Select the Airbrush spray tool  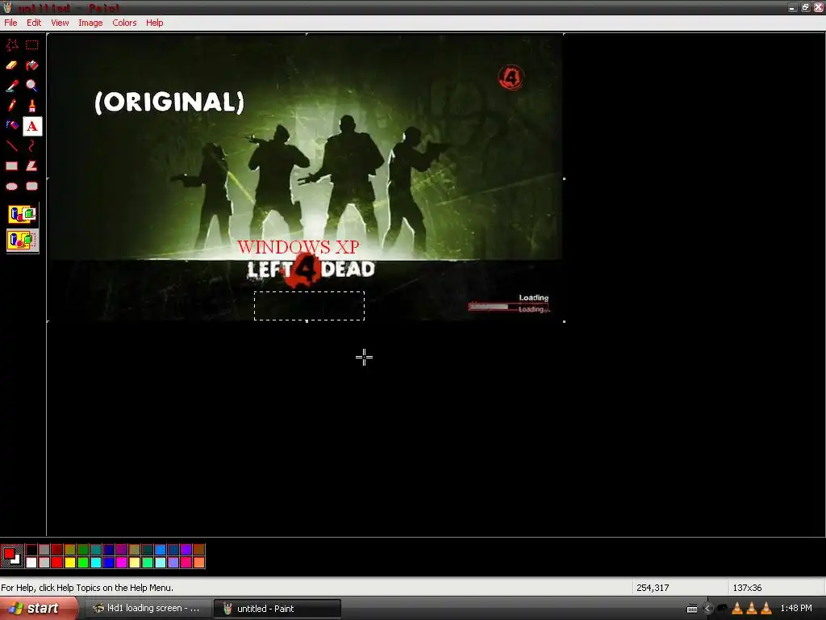point(11,125)
